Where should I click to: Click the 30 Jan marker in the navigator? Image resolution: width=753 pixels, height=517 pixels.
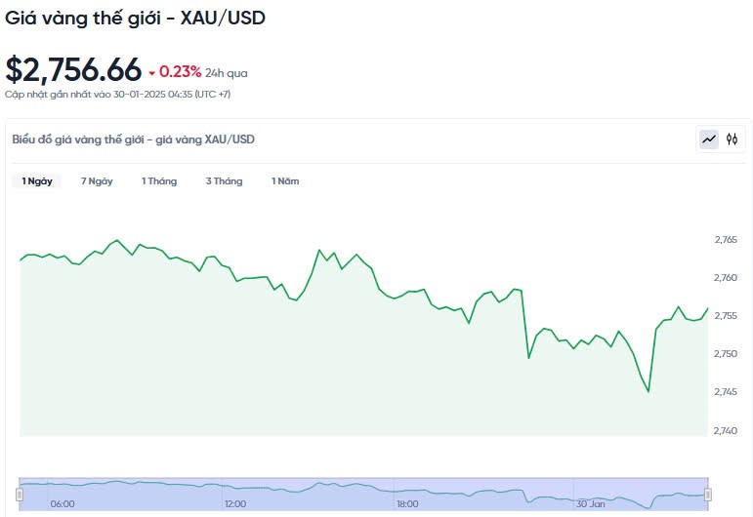[x=591, y=504]
